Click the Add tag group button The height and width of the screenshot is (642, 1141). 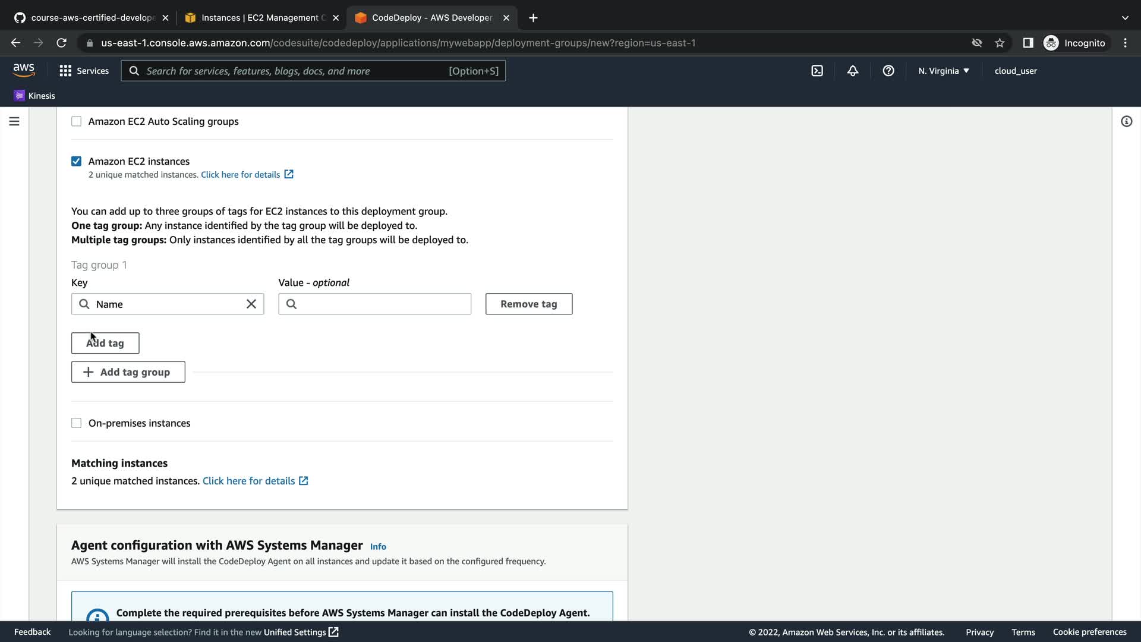pos(128,372)
